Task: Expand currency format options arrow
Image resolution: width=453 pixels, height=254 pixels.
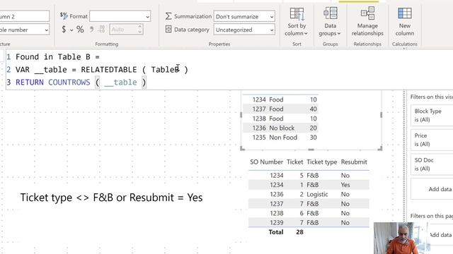Action: click(71, 30)
